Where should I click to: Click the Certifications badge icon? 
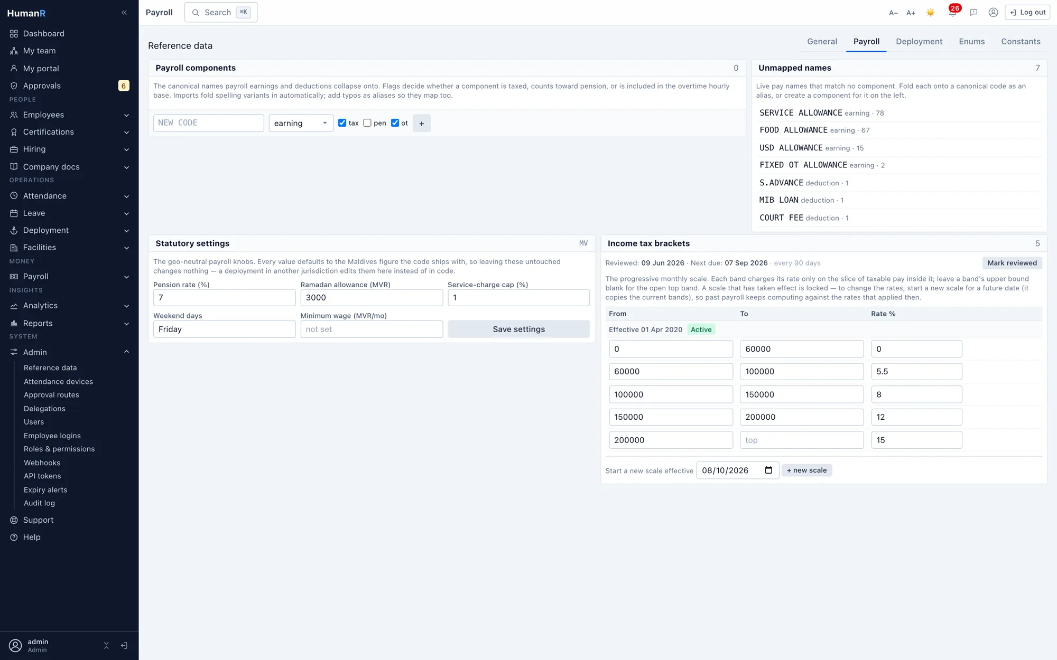pyautogui.click(x=14, y=132)
